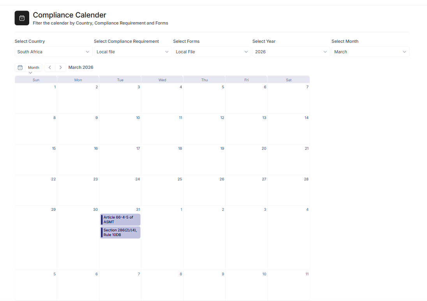Navigate to previous month with left arrow
The height and width of the screenshot is (301, 427).
click(49, 67)
